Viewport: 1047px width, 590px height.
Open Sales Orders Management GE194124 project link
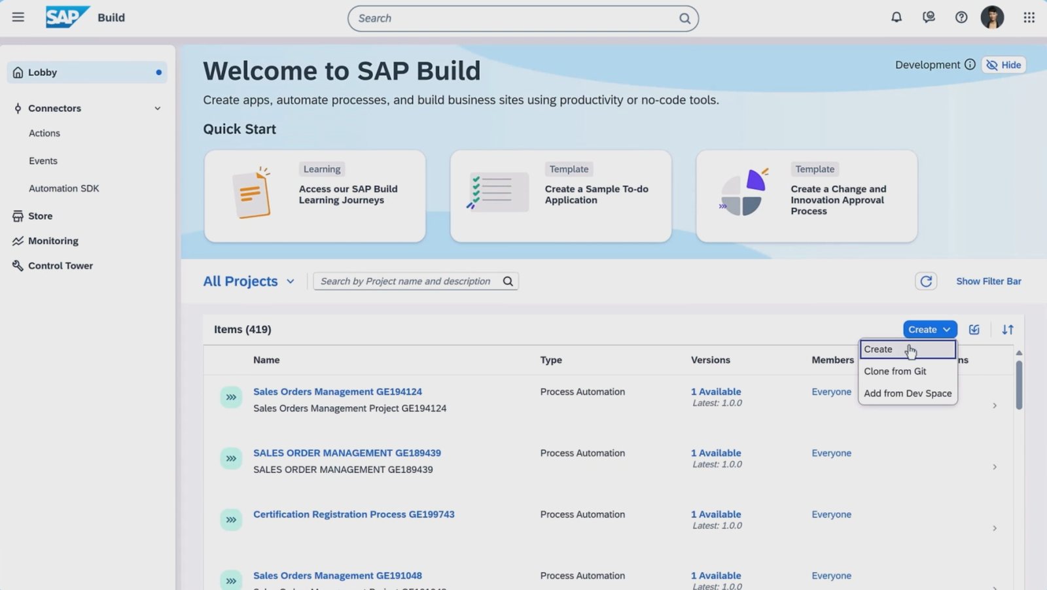coord(338,392)
